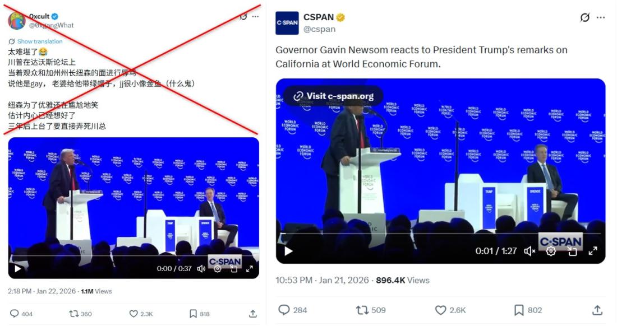Open more options on the 0xcult post
Image resolution: width=617 pixels, height=326 pixels.
[255, 16]
